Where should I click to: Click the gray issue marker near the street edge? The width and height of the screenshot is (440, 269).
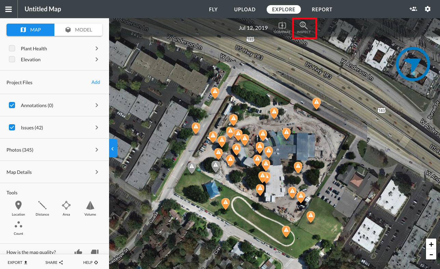pos(192,168)
